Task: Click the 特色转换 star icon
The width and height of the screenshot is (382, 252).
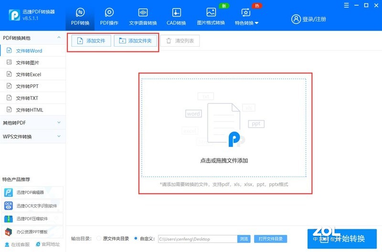Action: tap(245, 12)
